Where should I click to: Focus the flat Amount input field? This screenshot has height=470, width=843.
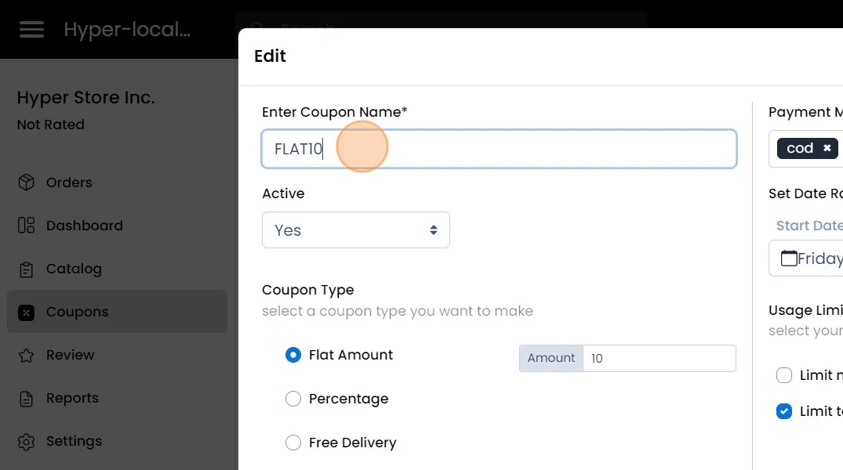[x=659, y=358]
